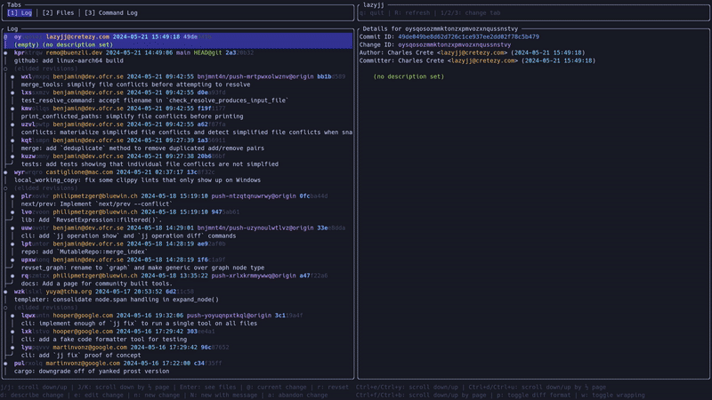Viewport: 712px width, 400px height.
Task: Click graph node for commit pul
Action: [x=7, y=363]
